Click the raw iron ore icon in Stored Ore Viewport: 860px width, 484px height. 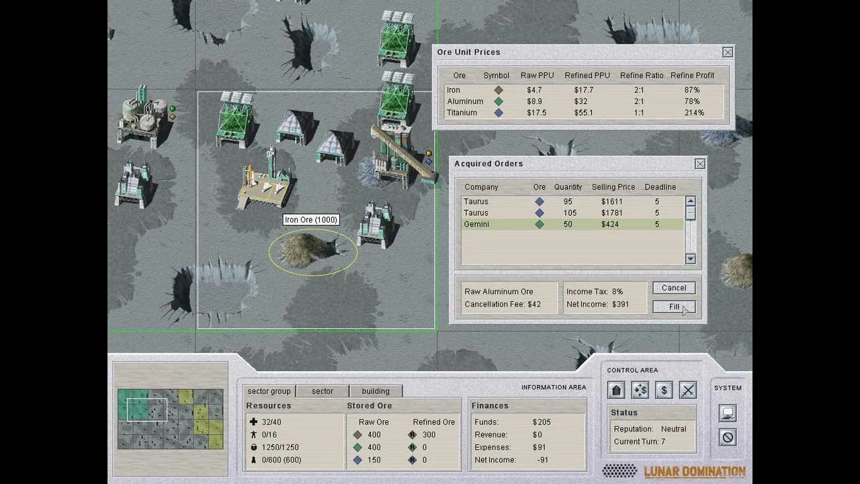[357, 435]
